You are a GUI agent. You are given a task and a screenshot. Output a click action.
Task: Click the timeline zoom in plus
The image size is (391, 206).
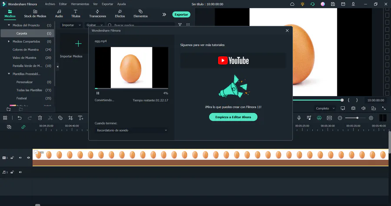371,118
